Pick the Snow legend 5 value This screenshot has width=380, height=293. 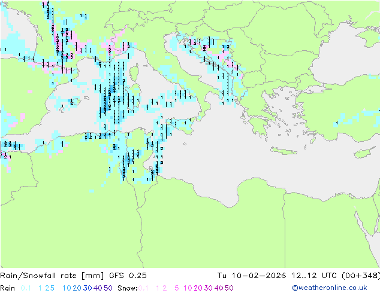pyautogui.click(x=177, y=288)
